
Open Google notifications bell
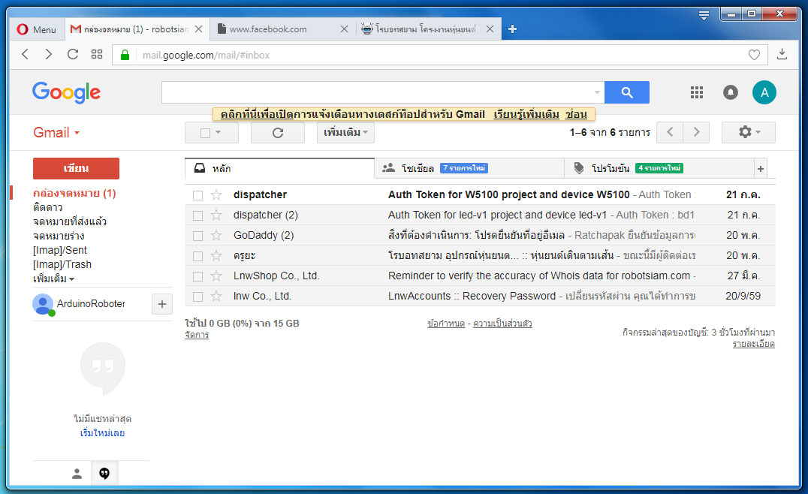click(730, 92)
